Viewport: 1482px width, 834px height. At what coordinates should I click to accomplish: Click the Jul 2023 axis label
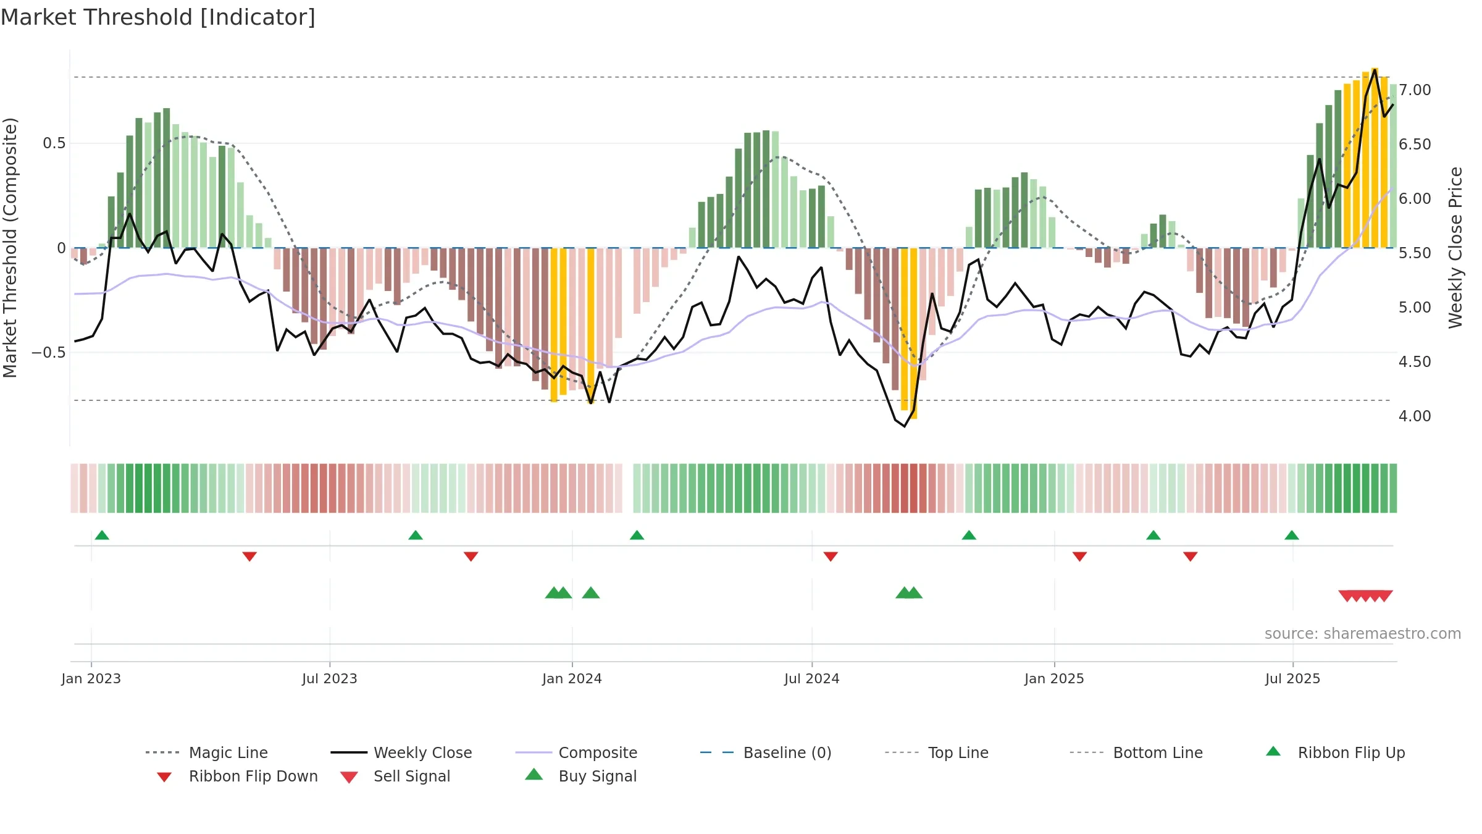coord(330,679)
